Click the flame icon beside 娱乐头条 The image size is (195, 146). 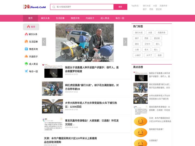(x=26, y=34)
